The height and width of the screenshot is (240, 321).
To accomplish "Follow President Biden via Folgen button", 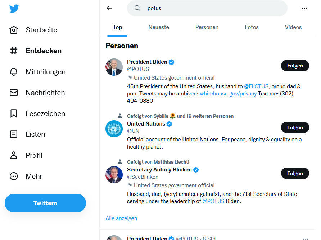I will (x=295, y=66).
